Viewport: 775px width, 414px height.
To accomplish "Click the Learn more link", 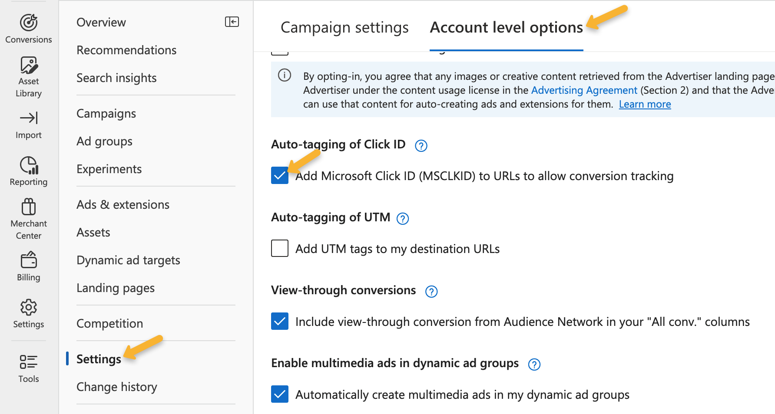I will [645, 104].
